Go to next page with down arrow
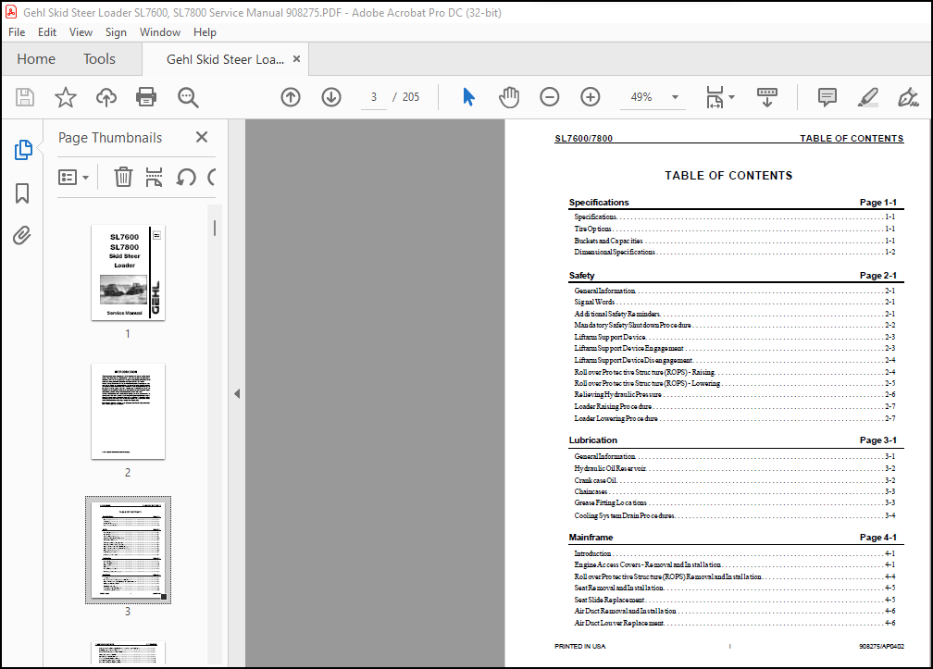Image resolution: width=933 pixels, height=669 pixels. point(330,97)
